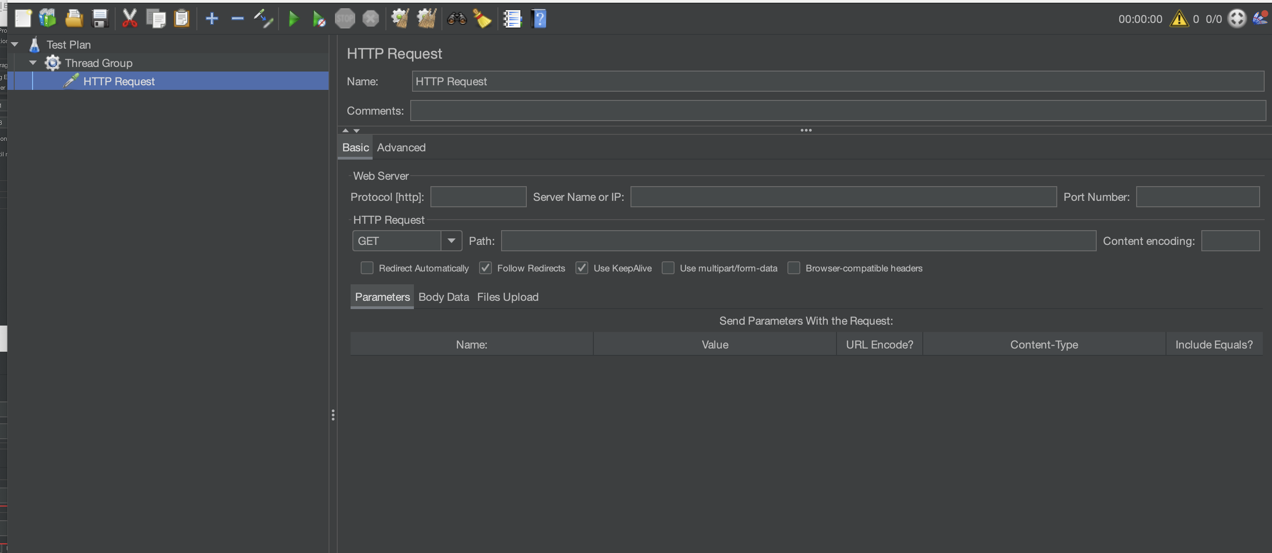
Task: Click the Save floppy disk icon
Action: click(x=100, y=19)
